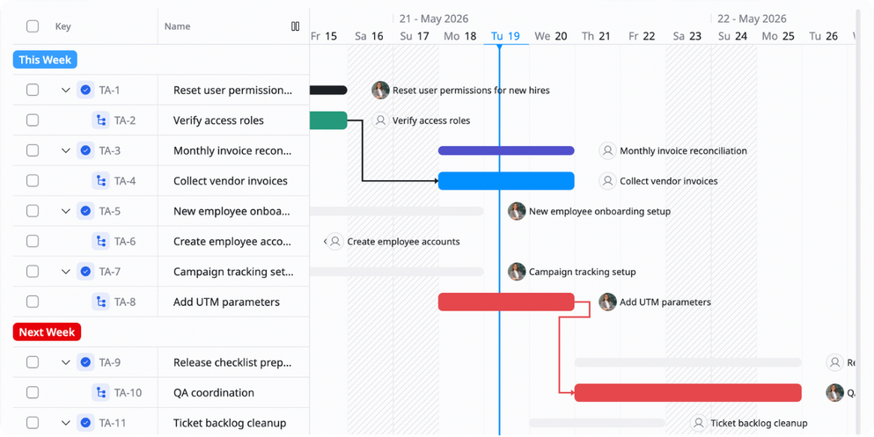The image size is (874, 437).
Task: Check the box for TA-3 row
Action: (33, 150)
